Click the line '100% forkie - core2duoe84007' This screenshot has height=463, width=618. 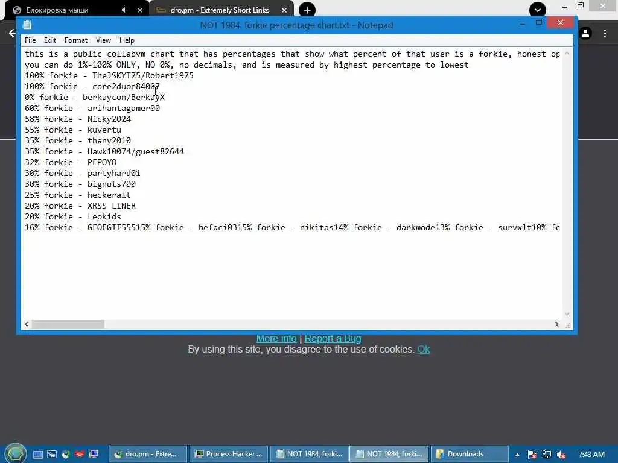click(x=92, y=86)
